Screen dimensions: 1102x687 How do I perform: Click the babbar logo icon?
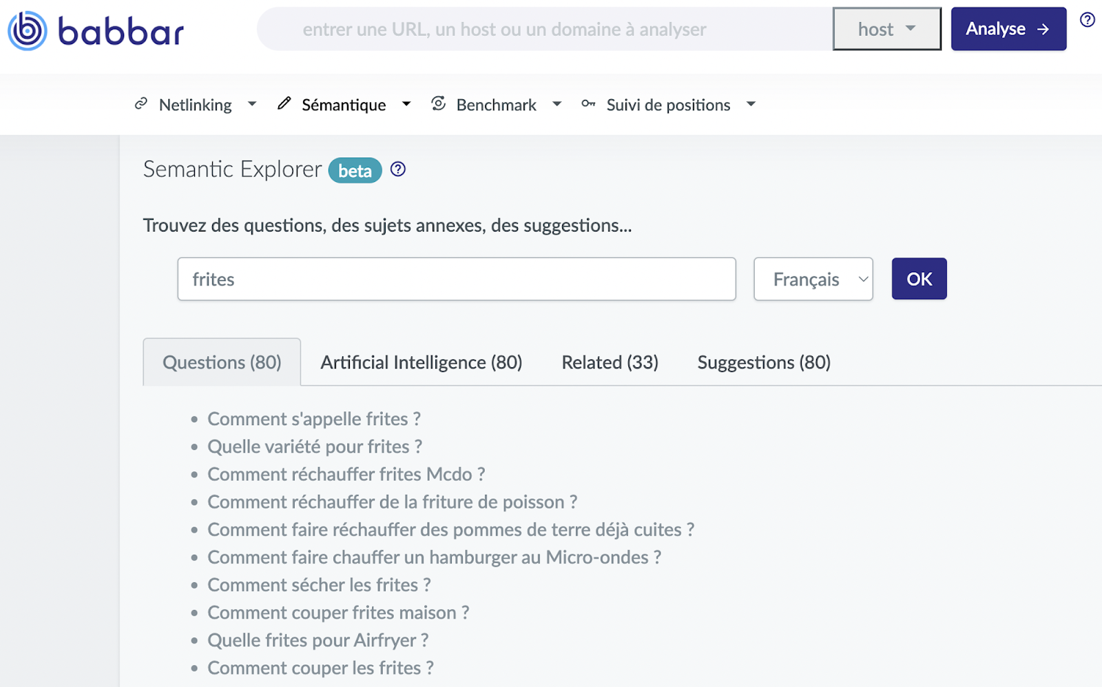28,31
